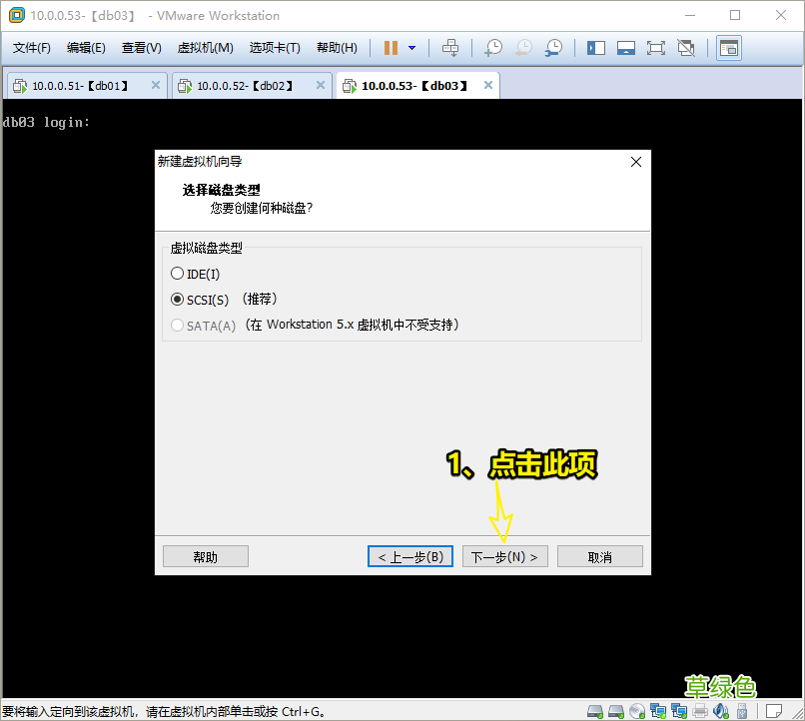Click the VMware Workstation title bar icon
This screenshot has height=721, width=805.
16,15
